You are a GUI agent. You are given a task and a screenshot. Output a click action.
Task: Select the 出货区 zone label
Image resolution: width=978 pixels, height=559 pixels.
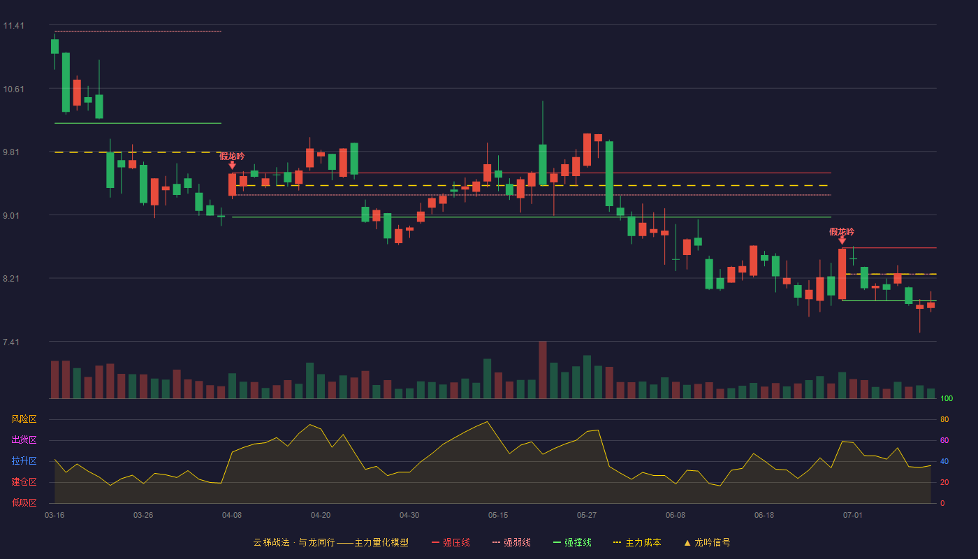coord(24,440)
